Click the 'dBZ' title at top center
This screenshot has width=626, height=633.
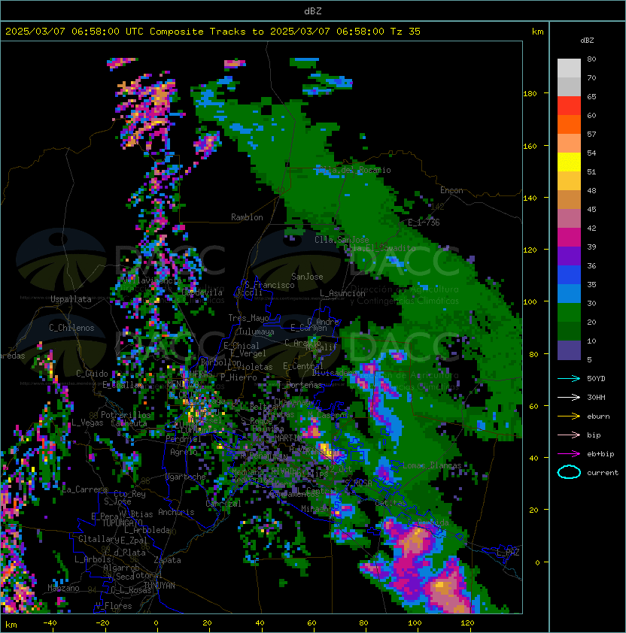click(313, 11)
